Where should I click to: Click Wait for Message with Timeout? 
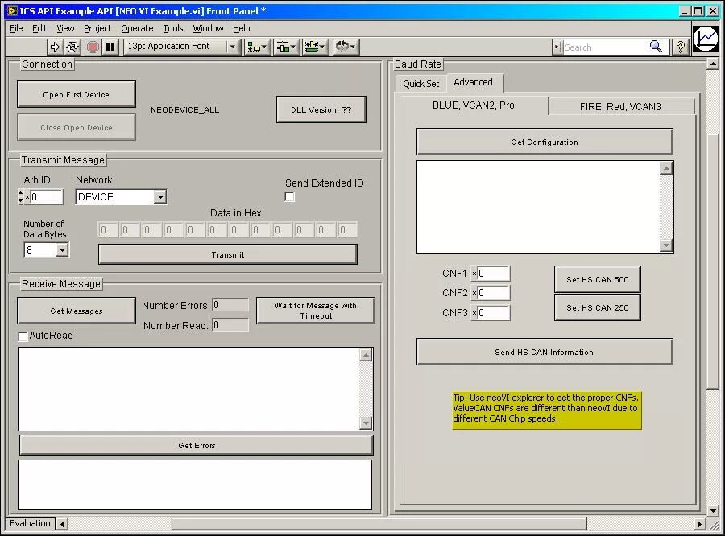[x=315, y=311]
